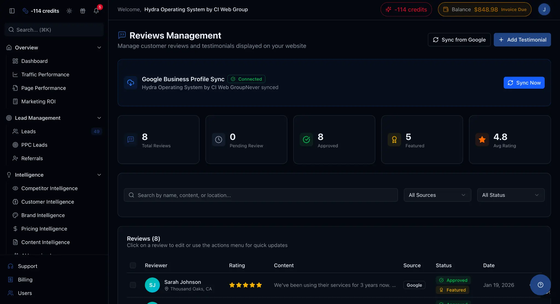Click the Source column header

coord(412,265)
